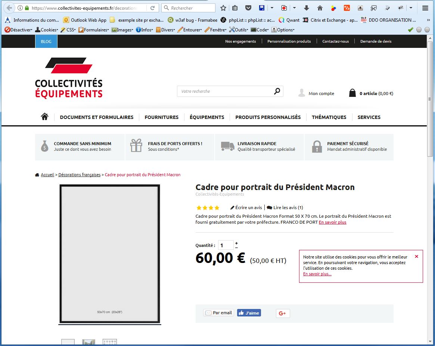The image size is (435, 346).
Task: Open the Images toolbar menu
Action: [122, 30]
